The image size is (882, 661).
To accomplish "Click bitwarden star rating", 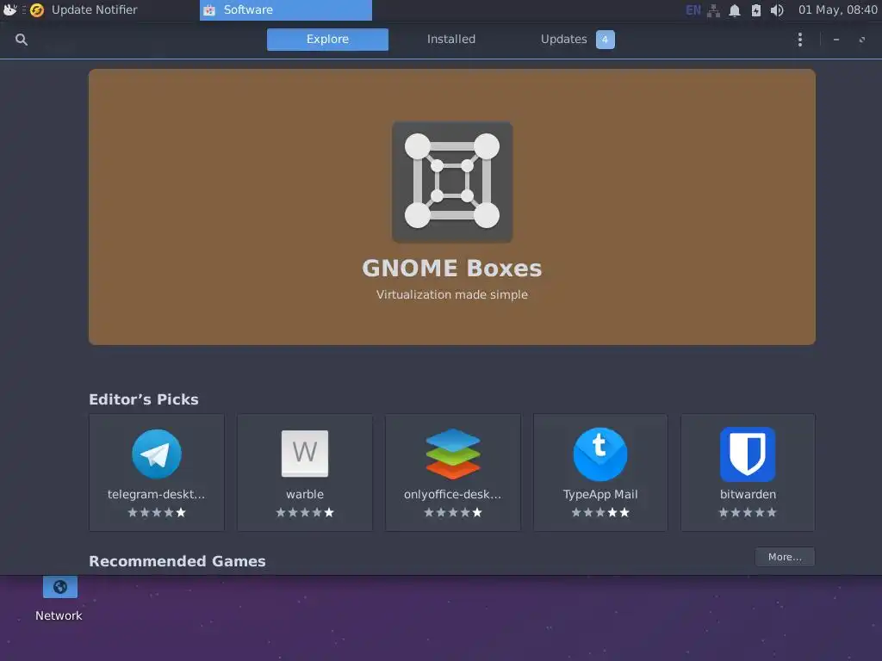I will click(x=748, y=513).
